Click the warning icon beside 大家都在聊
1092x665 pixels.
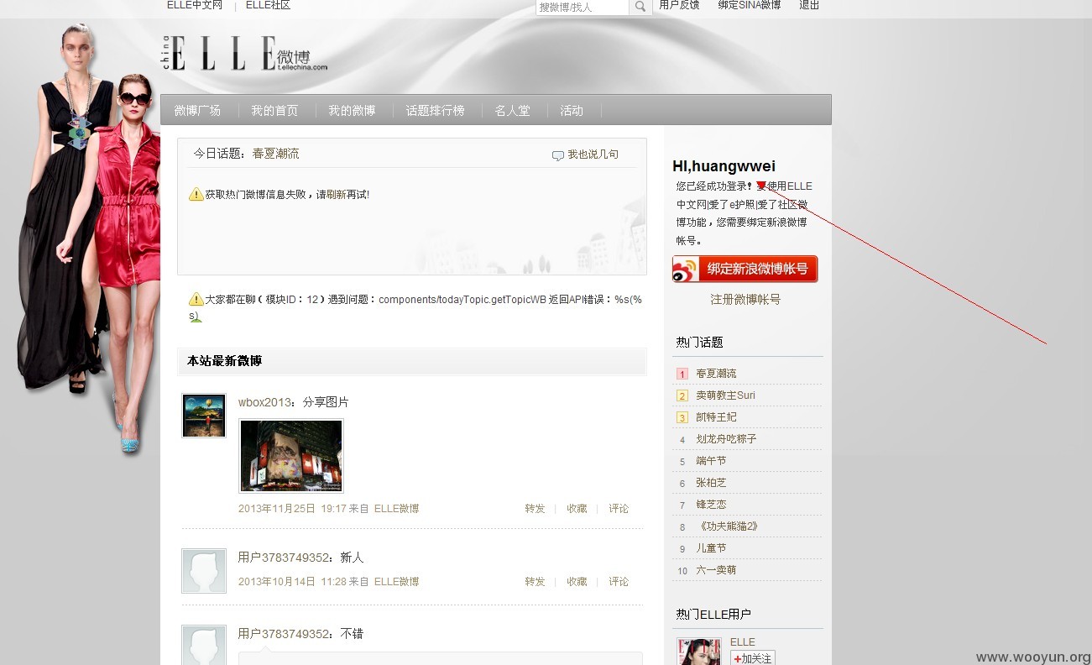coord(196,299)
